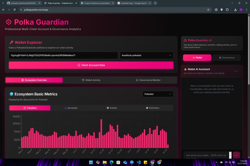The width and height of the screenshot is (250, 166).
Task: Open the Windows Start menu
Action: 91,162
